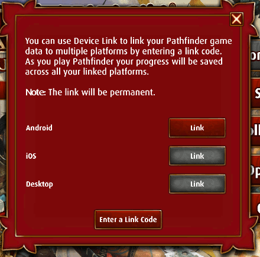Select the iOS platform label
Screen dimensions: 260x257
(31, 156)
